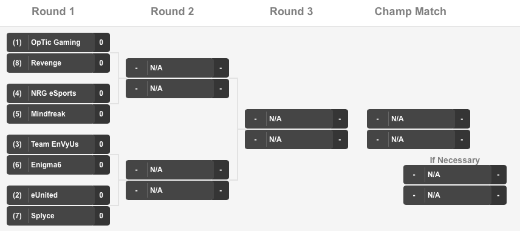The image size is (520, 231).
Task: Select the top N/A slot in Round 2
Action: tap(177, 68)
